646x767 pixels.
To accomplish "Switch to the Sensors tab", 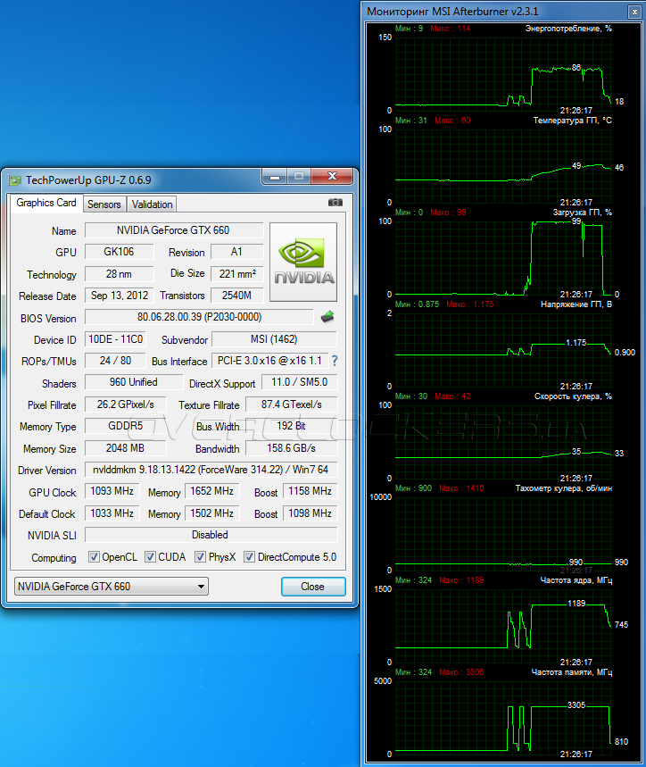I will (x=104, y=204).
